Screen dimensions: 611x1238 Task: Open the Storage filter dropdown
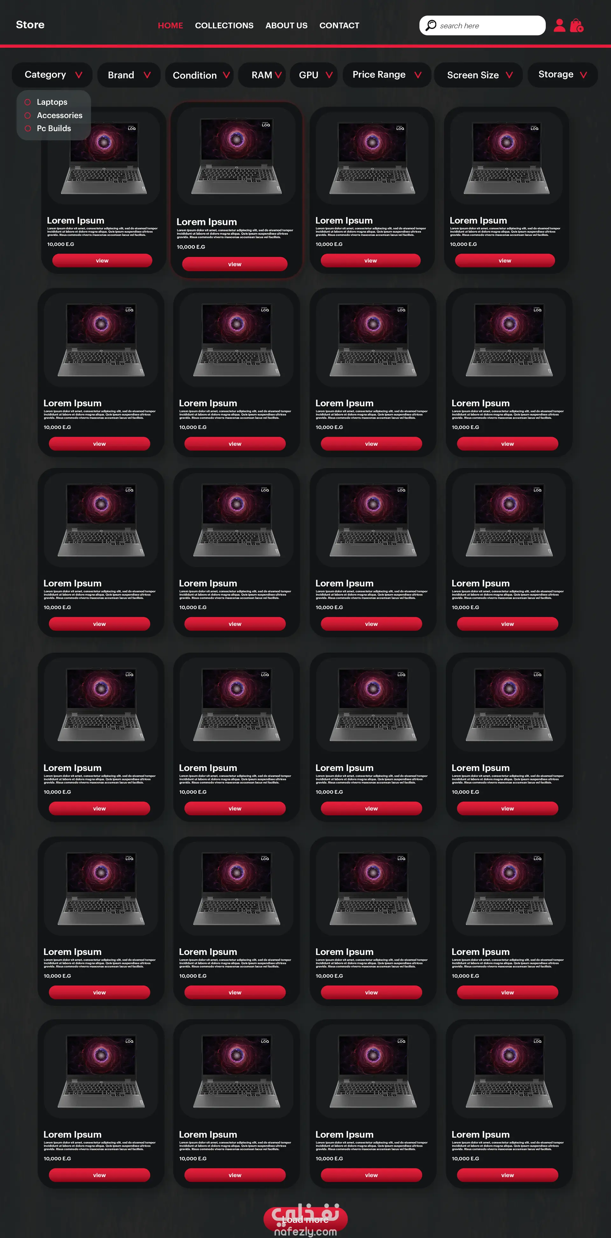pyautogui.click(x=562, y=75)
